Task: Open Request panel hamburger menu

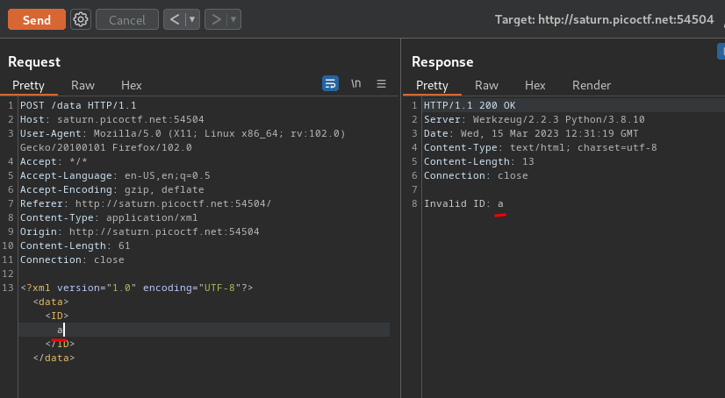Action: pyautogui.click(x=381, y=83)
